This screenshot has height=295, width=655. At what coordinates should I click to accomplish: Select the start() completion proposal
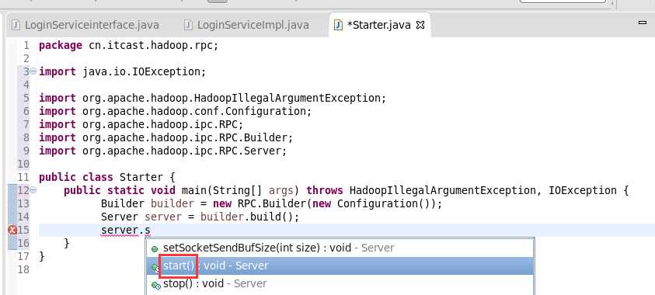(x=340, y=265)
